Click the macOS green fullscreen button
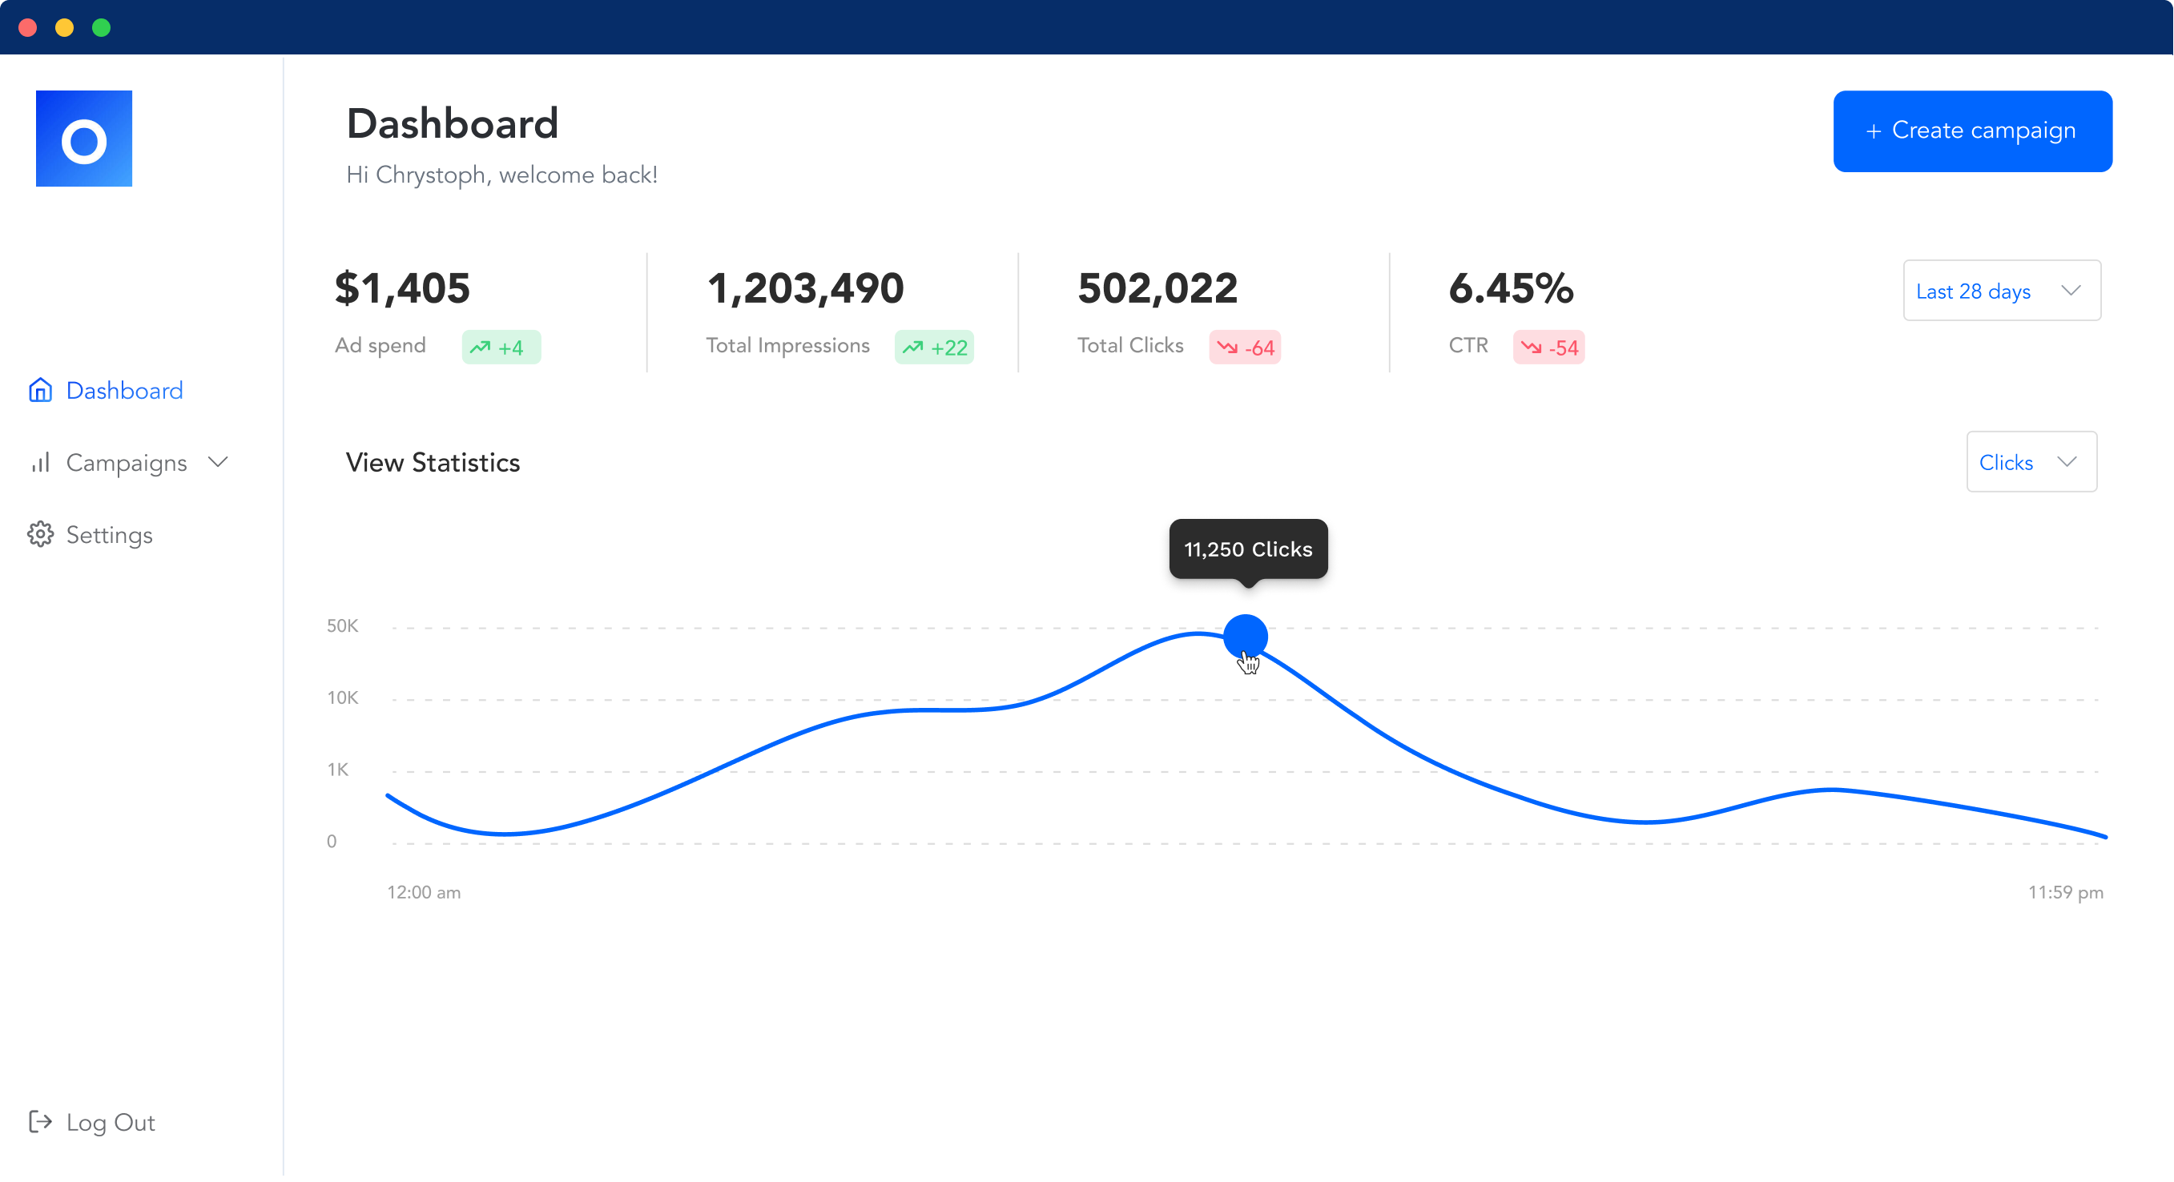This screenshot has height=1182, width=2174. [x=101, y=27]
